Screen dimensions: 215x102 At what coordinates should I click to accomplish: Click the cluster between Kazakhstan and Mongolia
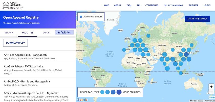coord(173,50)
